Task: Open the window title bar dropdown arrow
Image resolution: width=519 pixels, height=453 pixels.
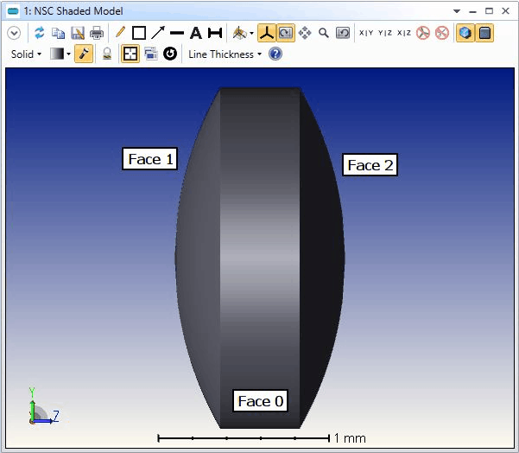Action: pos(457,11)
